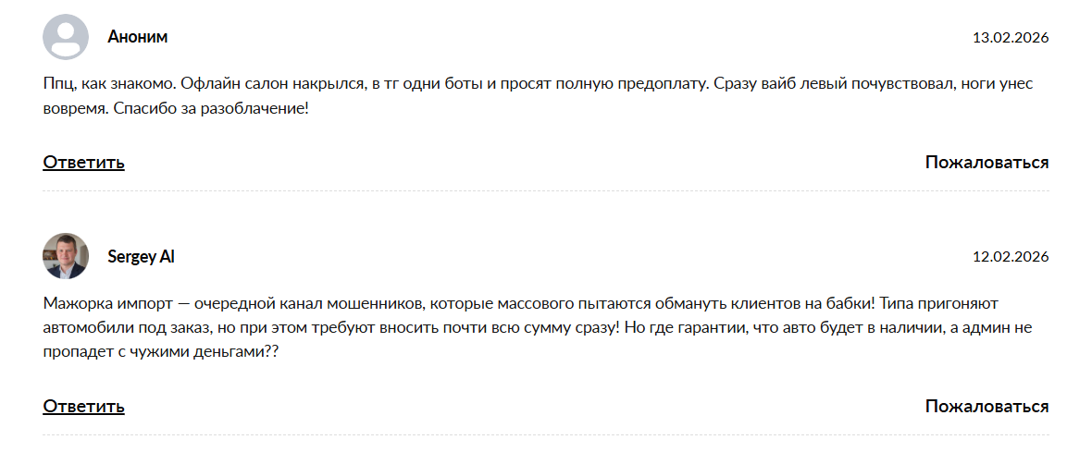Image resolution: width=1067 pixels, height=452 pixels.
Task: Click Пожаловаться under Sergey Al's comment
Action: (x=986, y=407)
